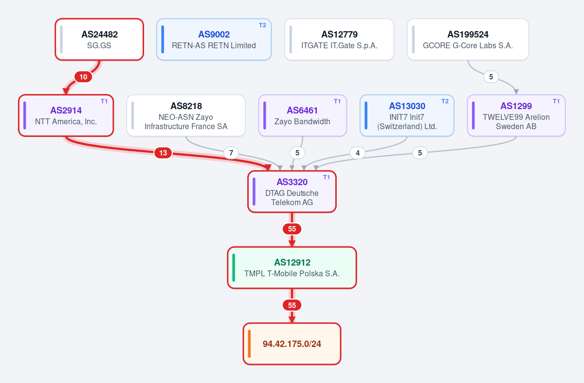
Task: Click the 55 badge below AS3320
Action: pos(292,229)
